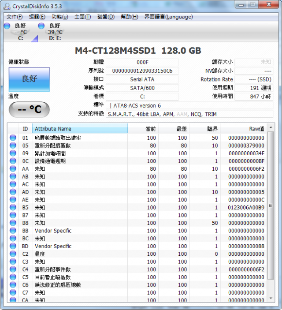Click status orb of attribute 09
This screenshot has width=282, height=310.
point(13,153)
